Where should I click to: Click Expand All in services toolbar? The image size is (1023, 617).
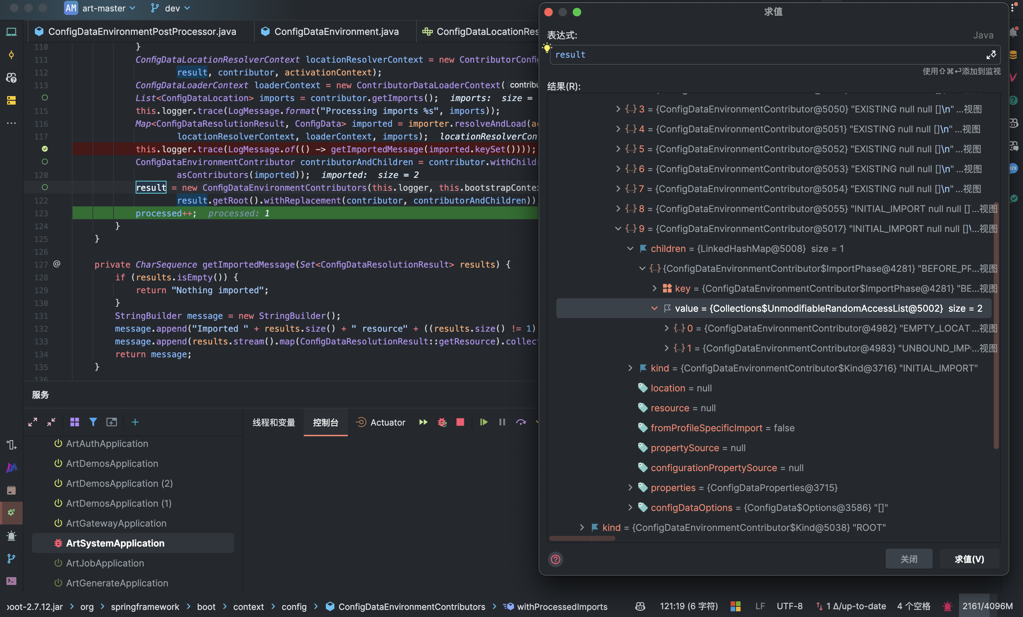click(x=33, y=422)
